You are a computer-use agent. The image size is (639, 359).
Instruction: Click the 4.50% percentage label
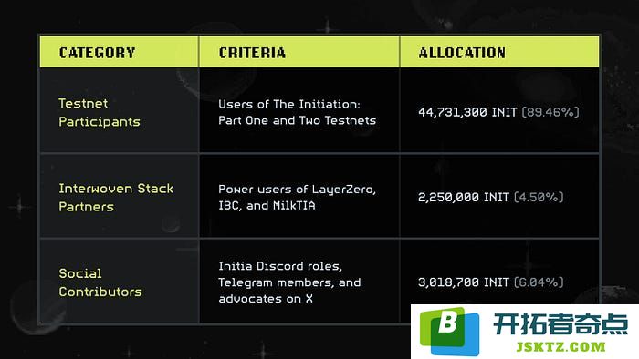point(539,197)
